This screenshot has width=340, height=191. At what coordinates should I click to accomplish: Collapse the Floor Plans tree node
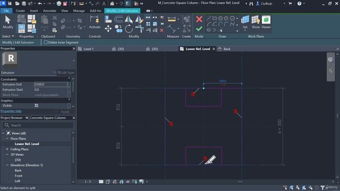7,138
